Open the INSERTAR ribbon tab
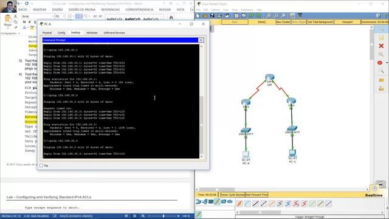The image size is (389, 219). pos(40,10)
